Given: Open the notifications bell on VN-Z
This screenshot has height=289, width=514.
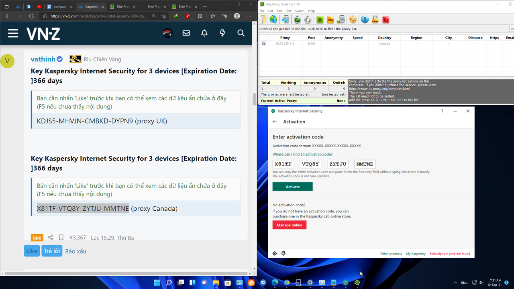Looking at the screenshot, I should [204, 33].
